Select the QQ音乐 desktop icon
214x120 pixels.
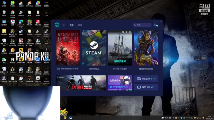[13, 3]
